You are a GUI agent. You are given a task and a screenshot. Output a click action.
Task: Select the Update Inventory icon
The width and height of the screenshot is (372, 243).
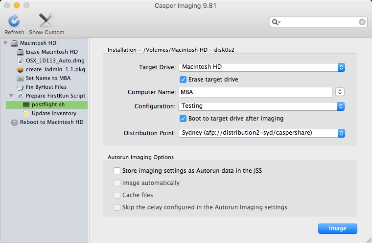[x=26, y=113]
